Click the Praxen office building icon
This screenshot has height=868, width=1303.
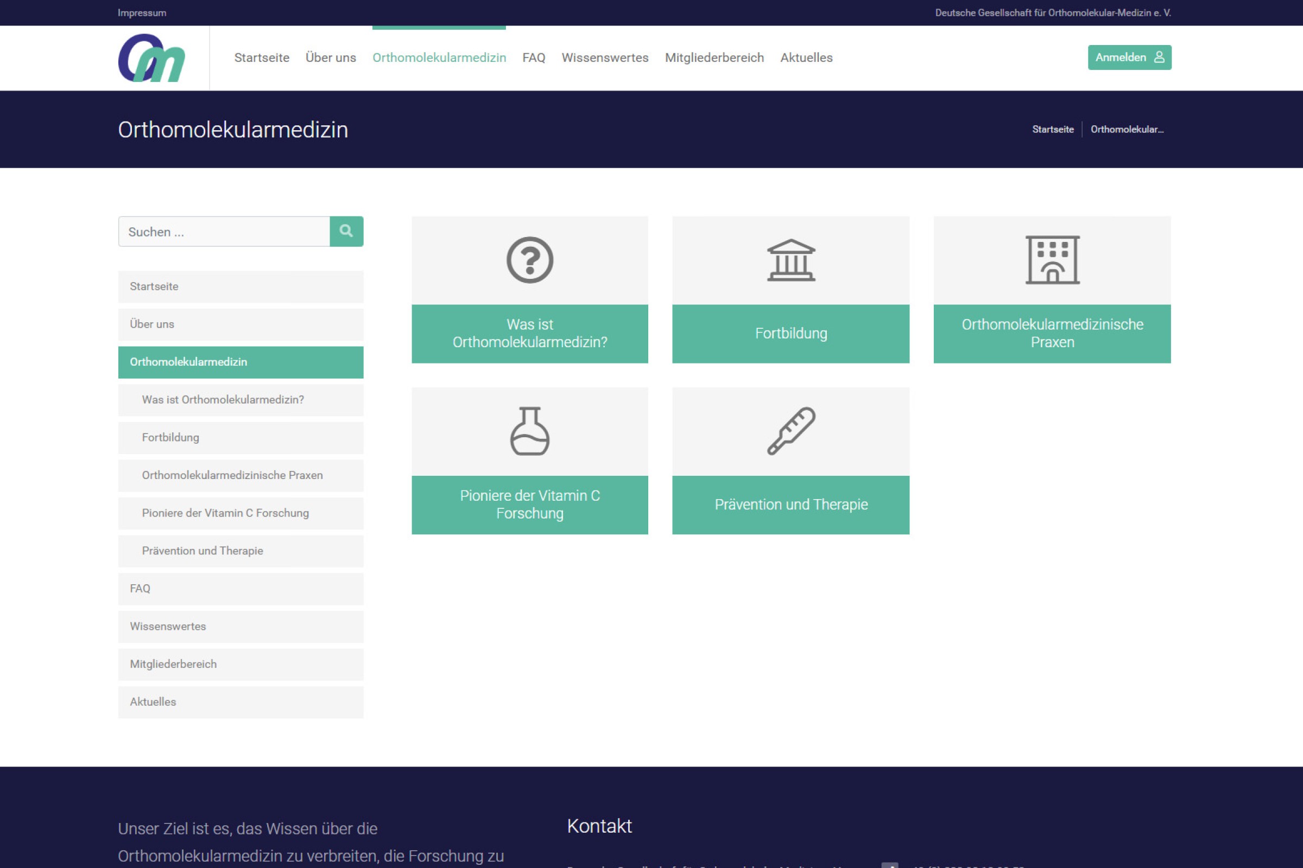pos(1052,260)
